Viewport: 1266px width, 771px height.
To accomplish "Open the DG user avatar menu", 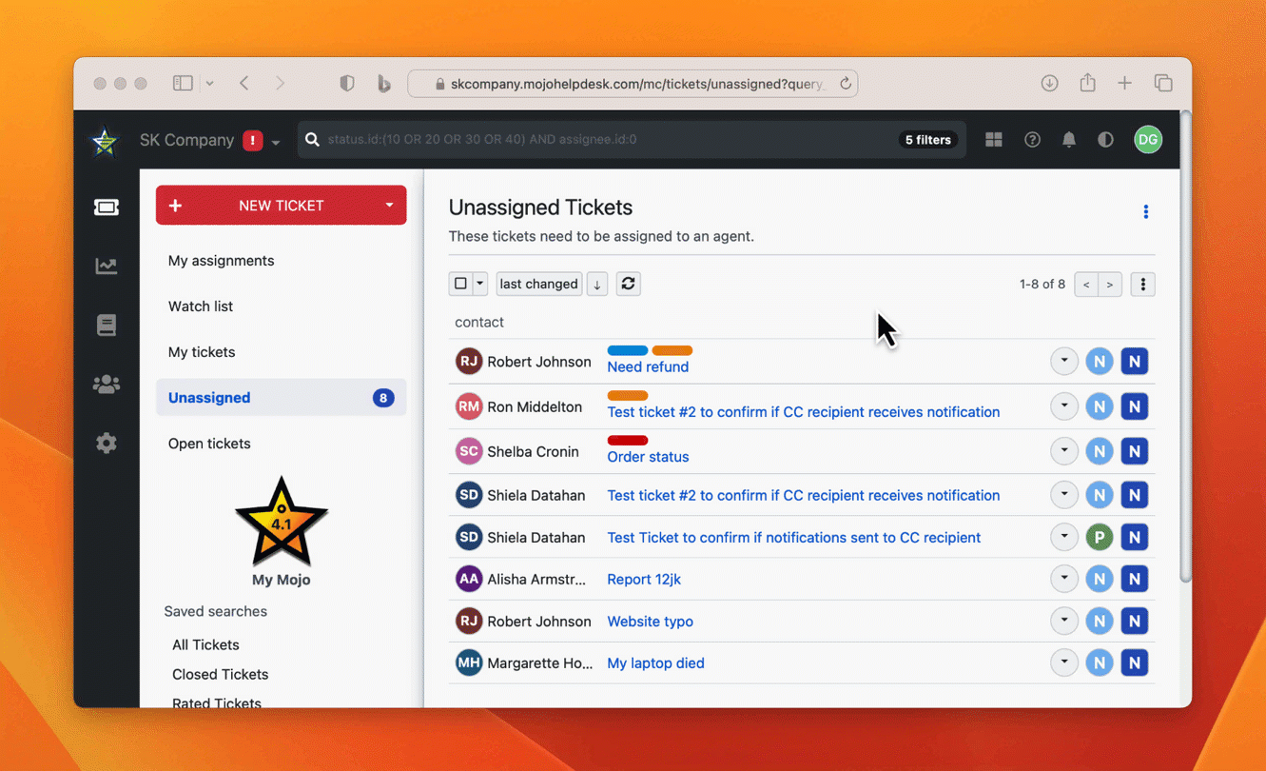I will pyautogui.click(x=1148, y=140).
